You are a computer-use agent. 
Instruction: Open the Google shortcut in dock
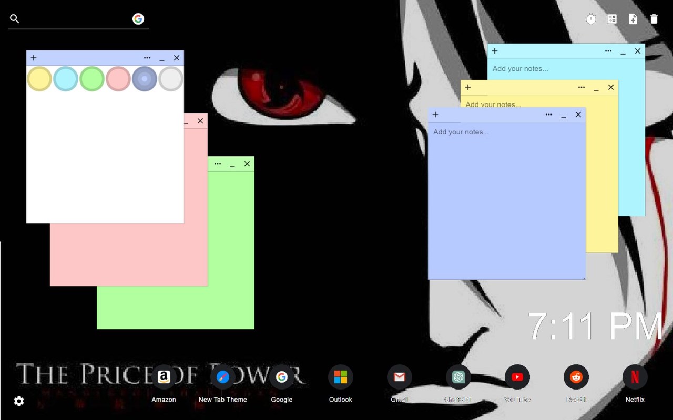tap(282, 377)
